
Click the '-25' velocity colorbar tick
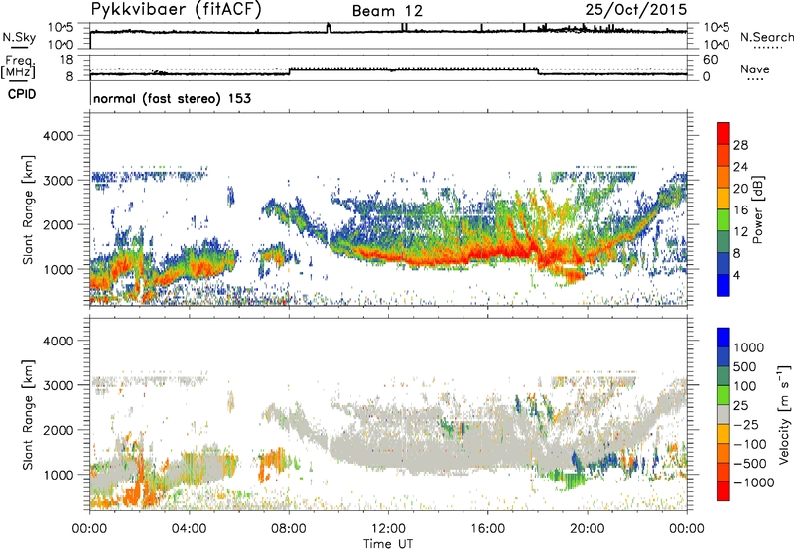(746, 424)
